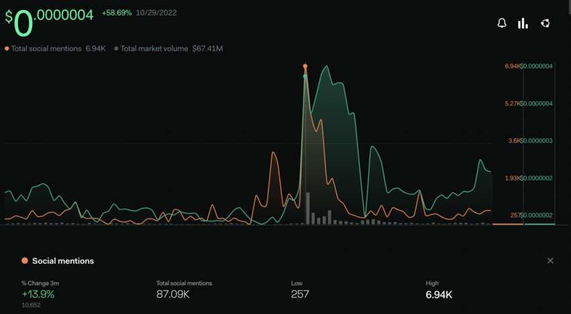Select the teal price marker at peak
Image resolution: width=571 pixels, height=314 pixels.
tap(305, 76)
